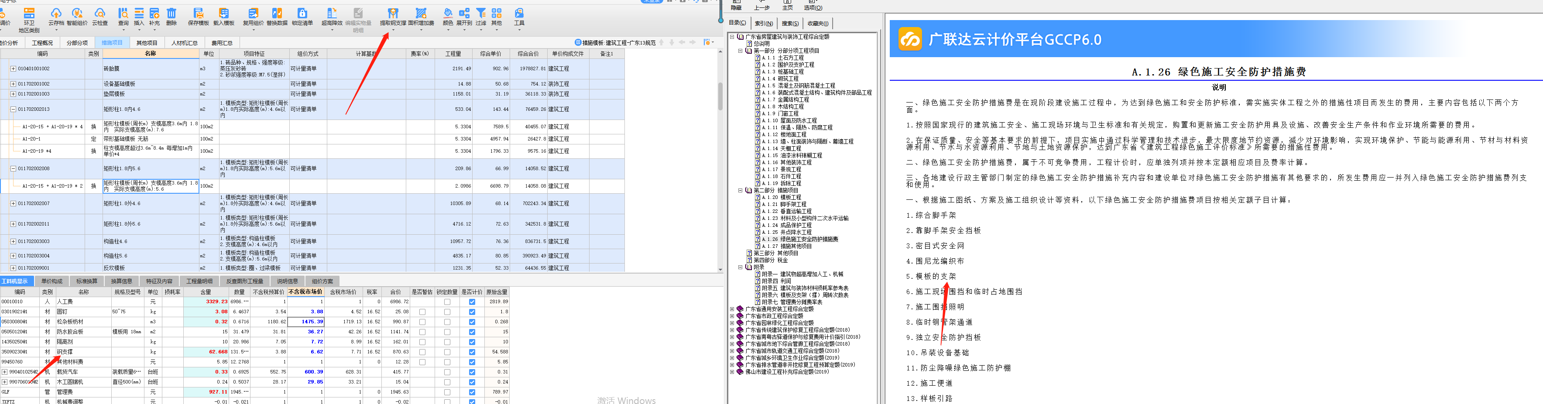Click help window 主页 home button
1543x404 pixels.
788,5
